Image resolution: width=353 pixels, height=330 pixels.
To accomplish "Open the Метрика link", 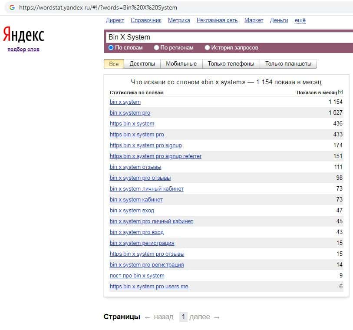I will click(x=179, y=20).
